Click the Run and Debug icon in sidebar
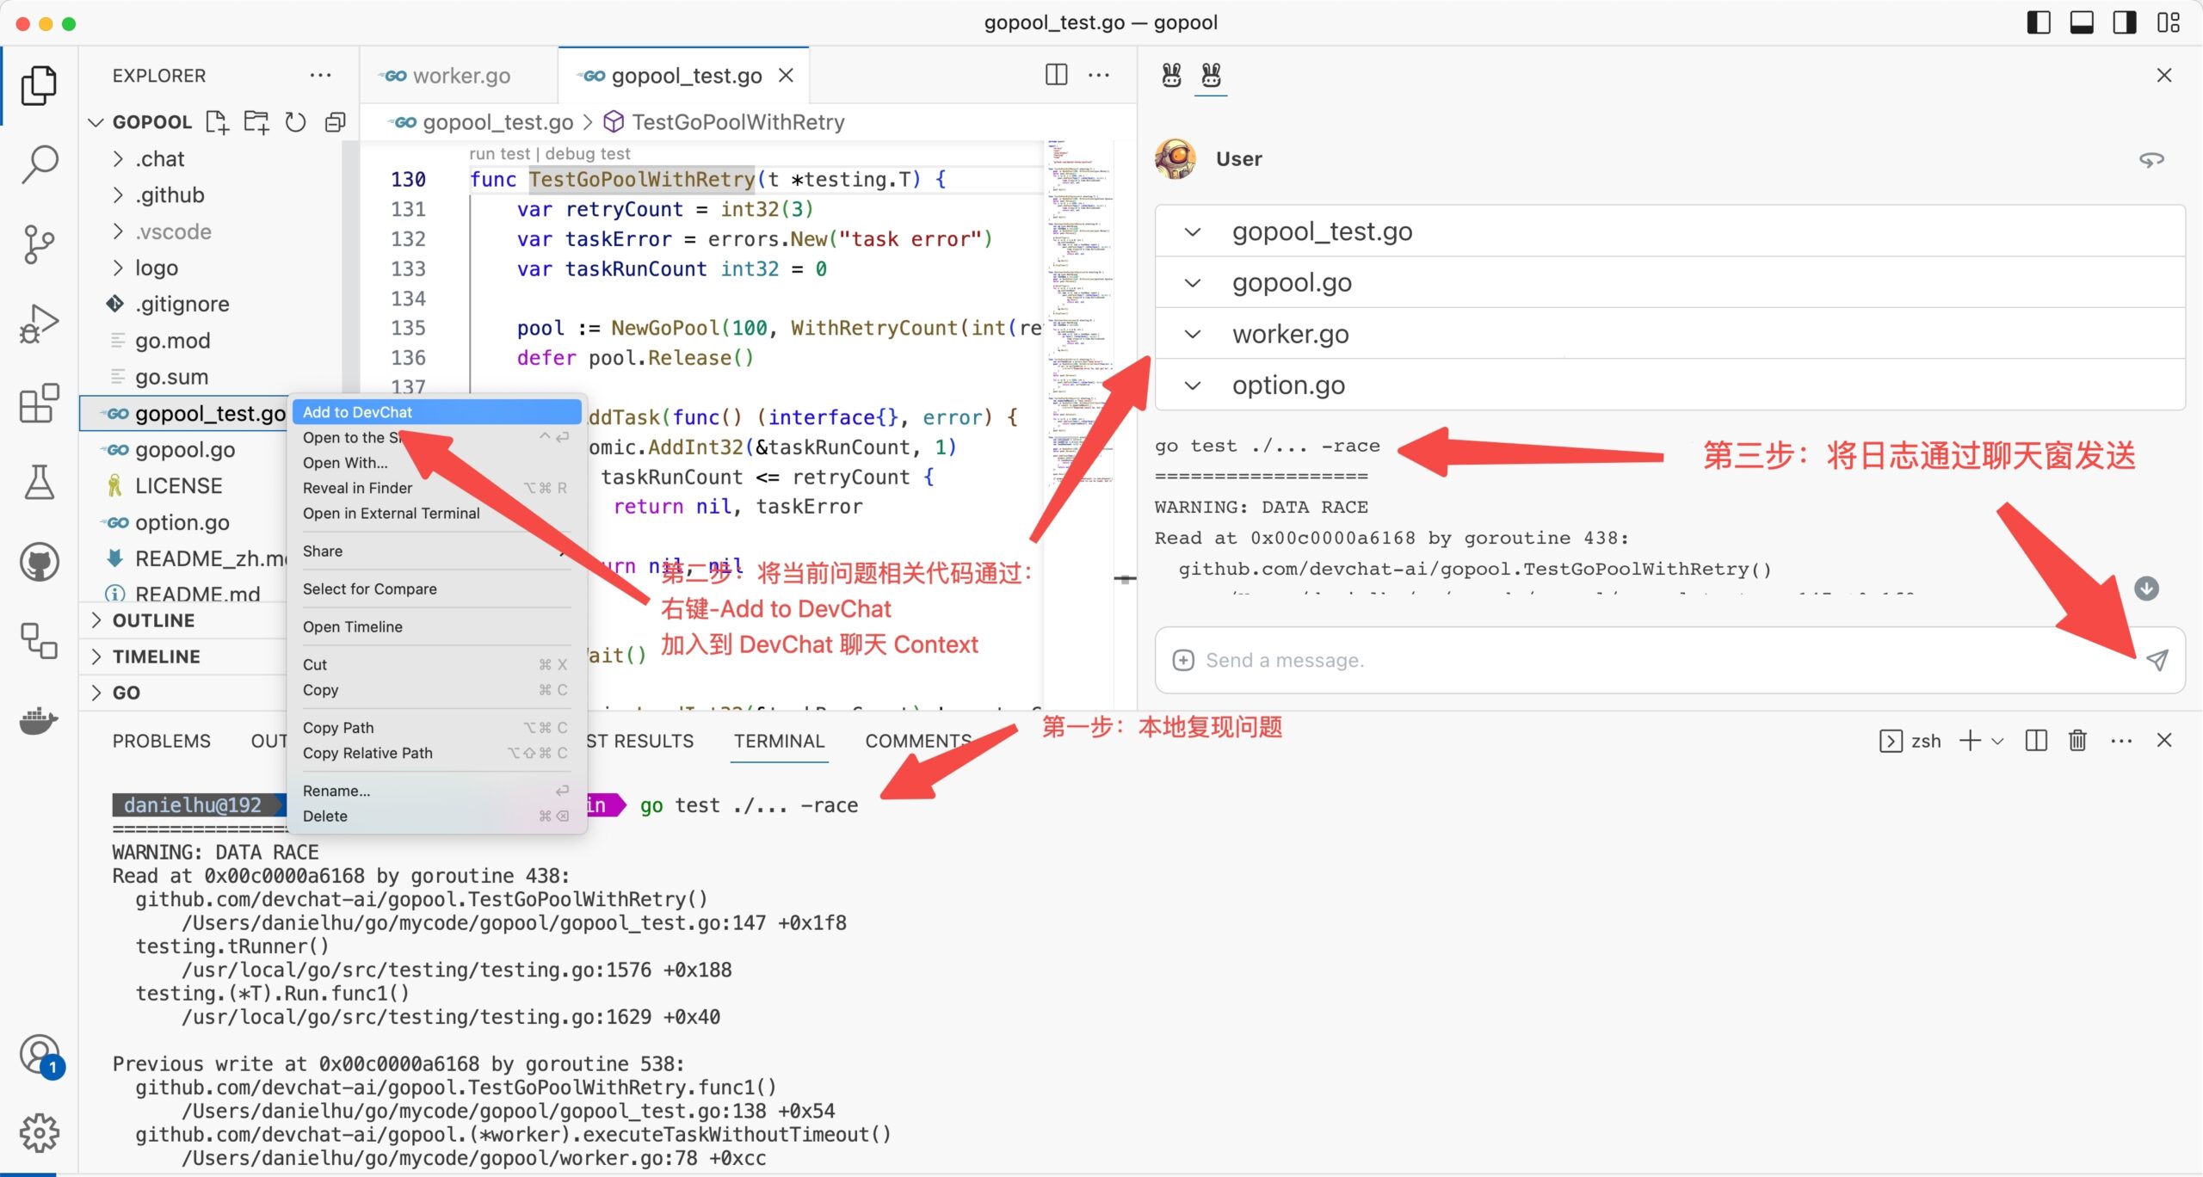Image resolution: width=2203 pixels, height=1177 pixels. coord(40,324)
